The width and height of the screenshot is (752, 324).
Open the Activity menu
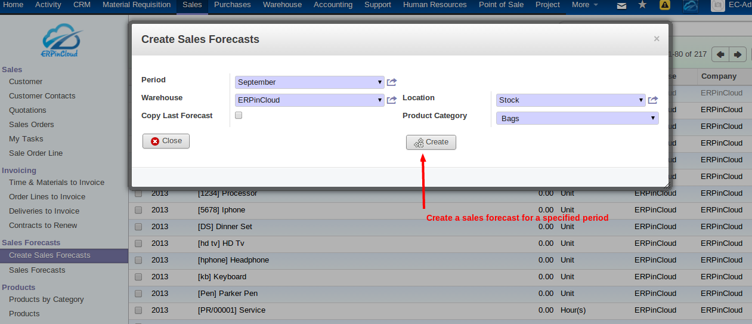click(x=48, y=5)
